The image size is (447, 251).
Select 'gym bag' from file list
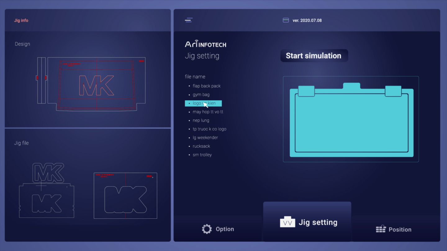click(x=201, y=95)
